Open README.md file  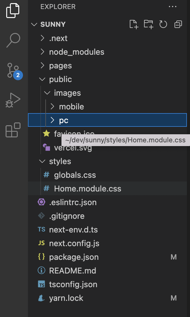pyautogui.click(x=73, y=271)
